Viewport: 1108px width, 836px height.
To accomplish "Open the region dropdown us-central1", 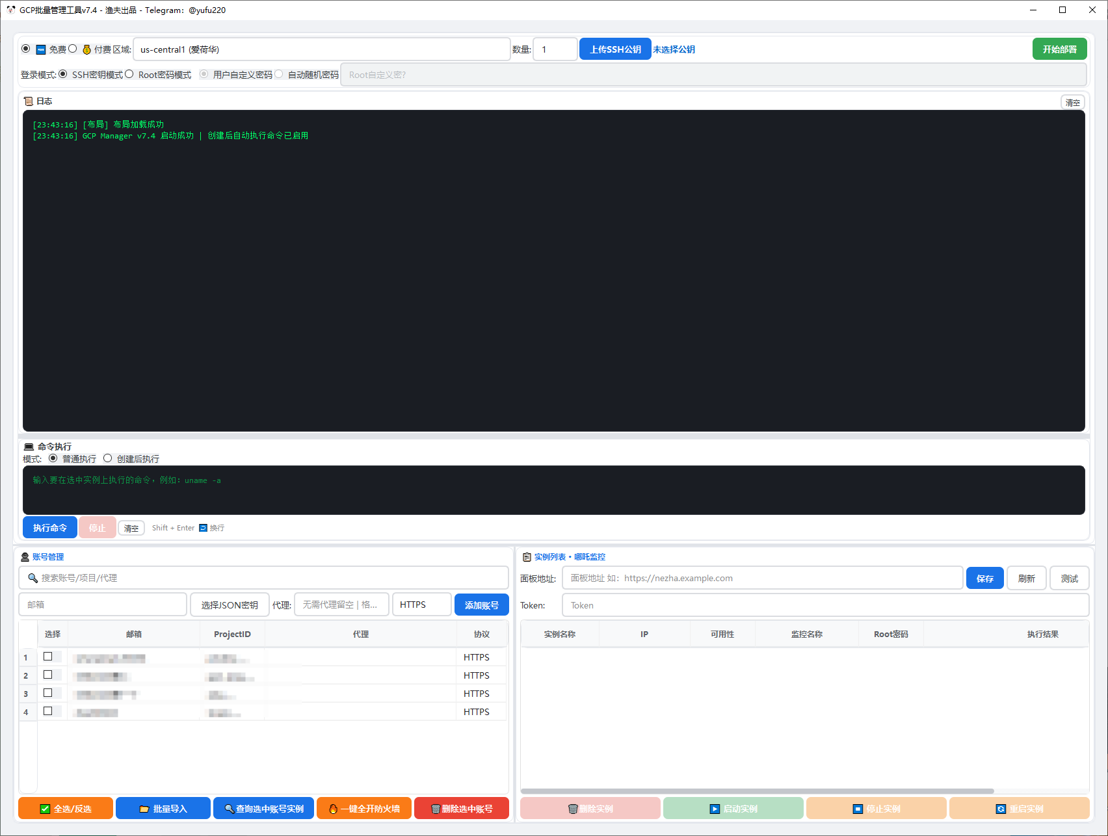I will [321, 49].
